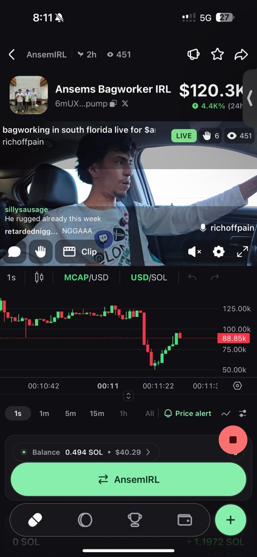Create a new coin with plus button

tap(230, 520)
